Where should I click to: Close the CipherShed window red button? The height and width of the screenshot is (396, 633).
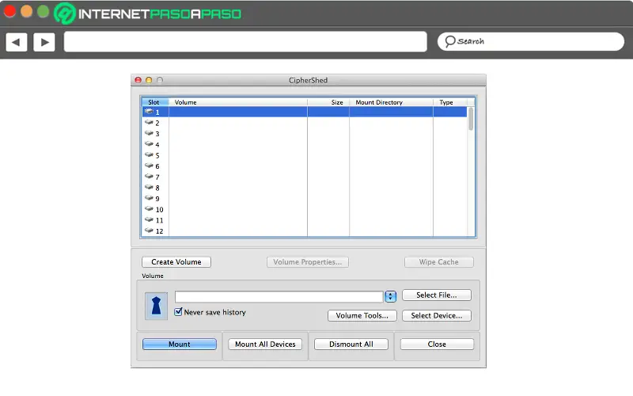point(138,80)
